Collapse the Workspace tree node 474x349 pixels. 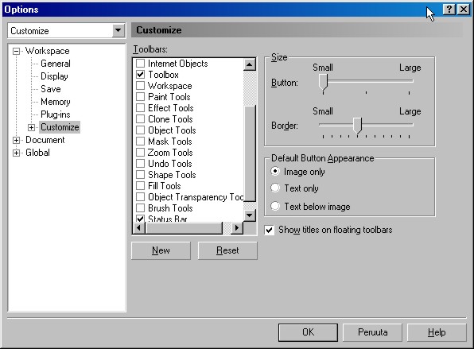tap(17, 51)
